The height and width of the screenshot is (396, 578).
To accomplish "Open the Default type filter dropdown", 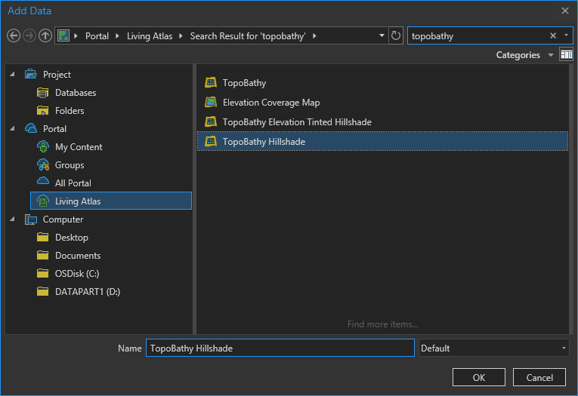I will (494, 348).
